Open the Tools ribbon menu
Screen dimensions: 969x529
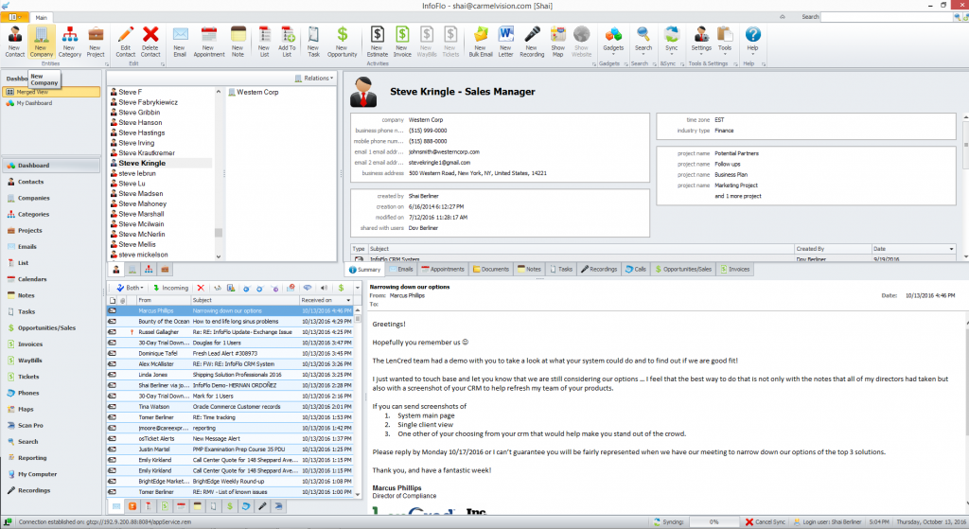(x=724, y=42)
